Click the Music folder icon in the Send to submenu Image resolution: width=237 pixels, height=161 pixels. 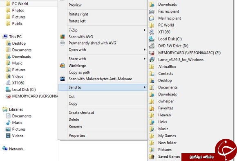tap(152, 129)
